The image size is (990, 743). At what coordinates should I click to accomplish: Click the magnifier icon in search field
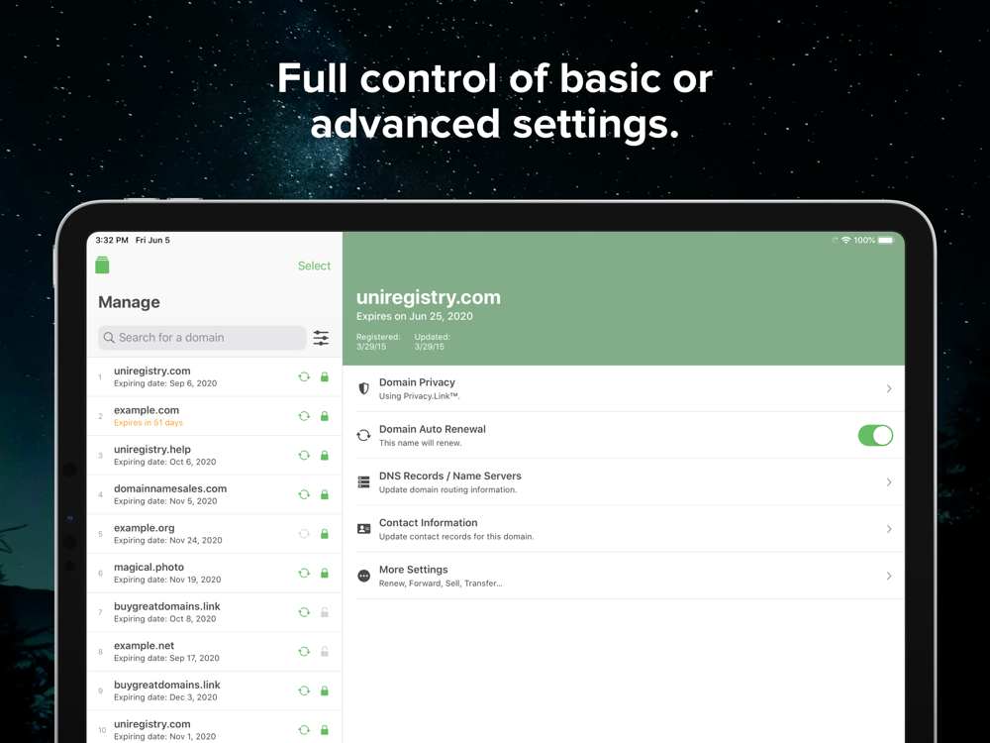109,338
